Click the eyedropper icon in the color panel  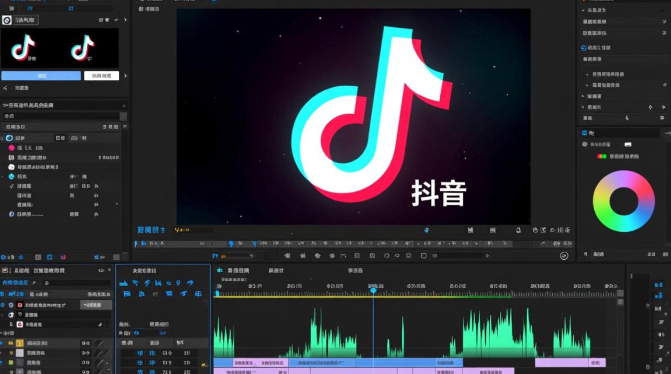click(x=585, y=144)
